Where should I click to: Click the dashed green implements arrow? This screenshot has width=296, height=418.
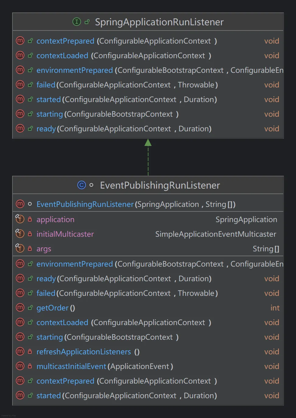pos(148,157)
